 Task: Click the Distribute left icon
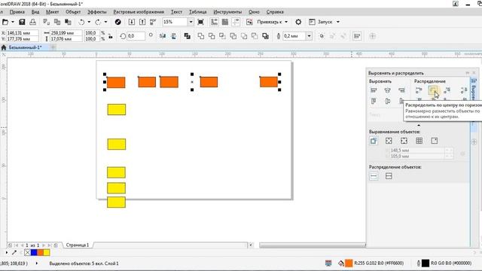pos(419,90)
